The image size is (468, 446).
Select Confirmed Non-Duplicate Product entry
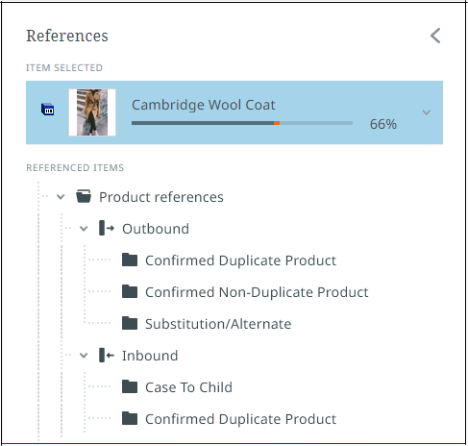pos(257,292)
